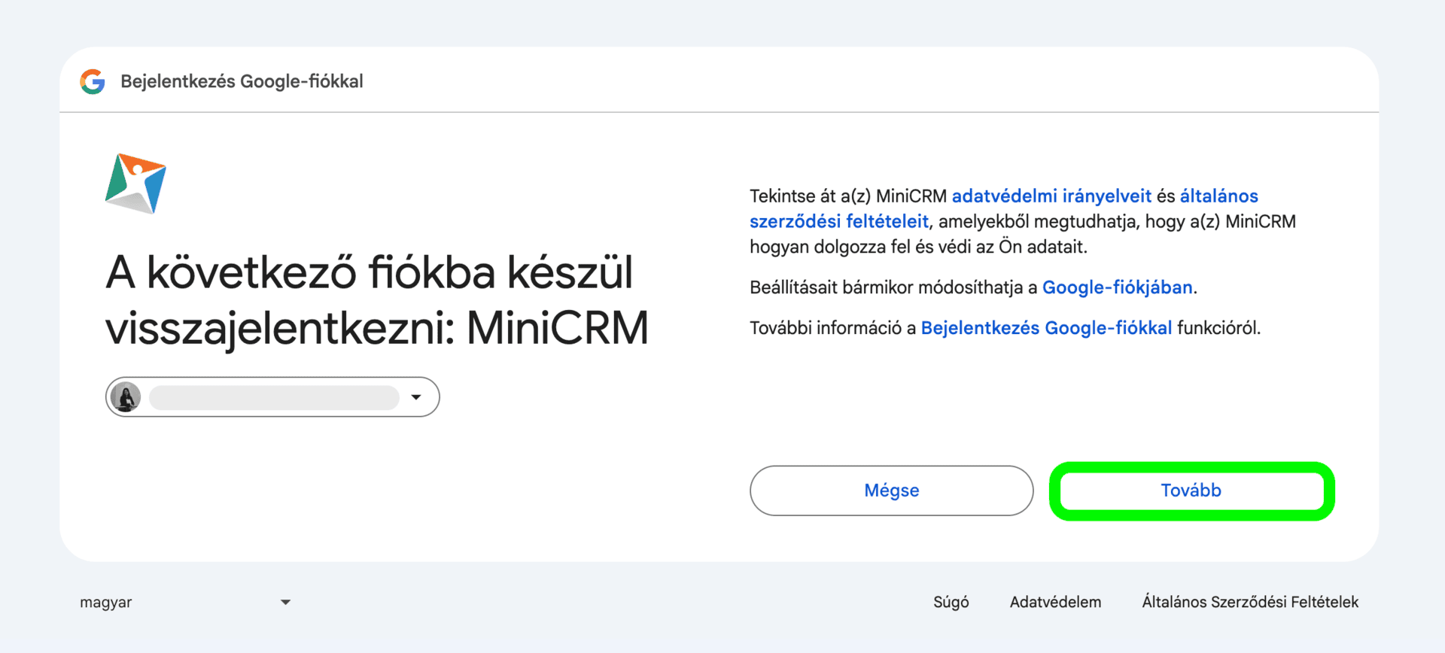Open the adatvédelmi irányelveit link
The height and width of the screenshot is (653, 1445).
pyautogui.click(x=1051, y=196)
